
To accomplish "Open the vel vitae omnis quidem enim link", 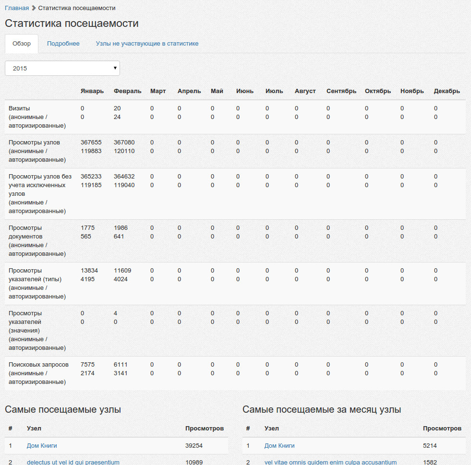I will 330,462.
